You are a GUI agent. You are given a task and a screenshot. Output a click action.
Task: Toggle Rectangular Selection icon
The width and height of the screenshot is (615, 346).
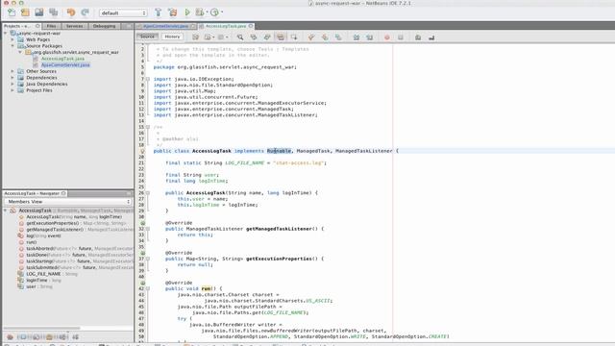[294, 37]
